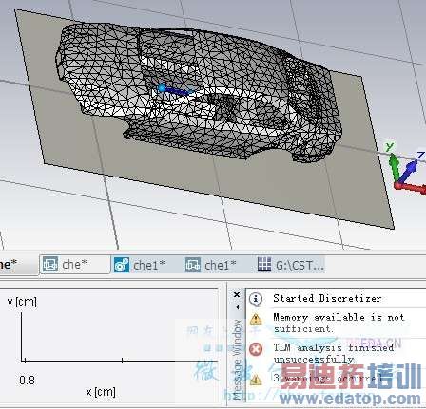Click the info icon beside Started Discretizer

tap(256, 299)
